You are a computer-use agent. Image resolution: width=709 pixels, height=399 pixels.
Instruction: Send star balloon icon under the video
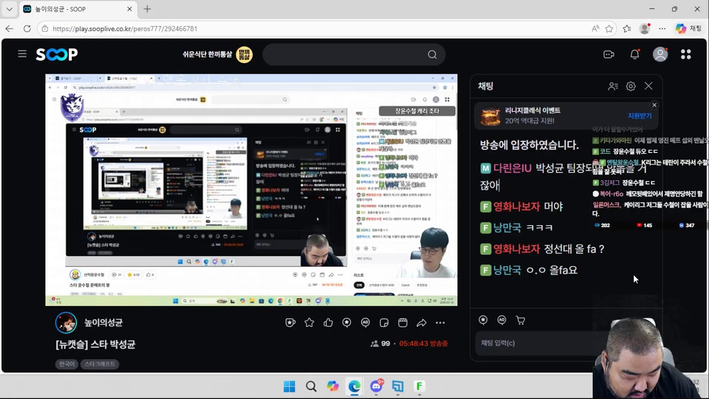click(x=347, y=323)
